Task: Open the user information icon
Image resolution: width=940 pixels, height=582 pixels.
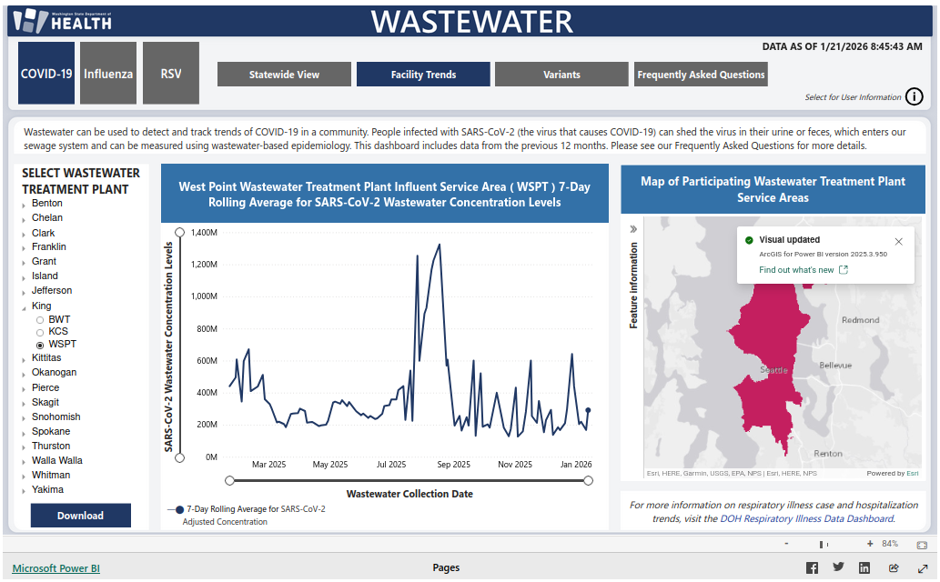Action: (x=915, y=97)
